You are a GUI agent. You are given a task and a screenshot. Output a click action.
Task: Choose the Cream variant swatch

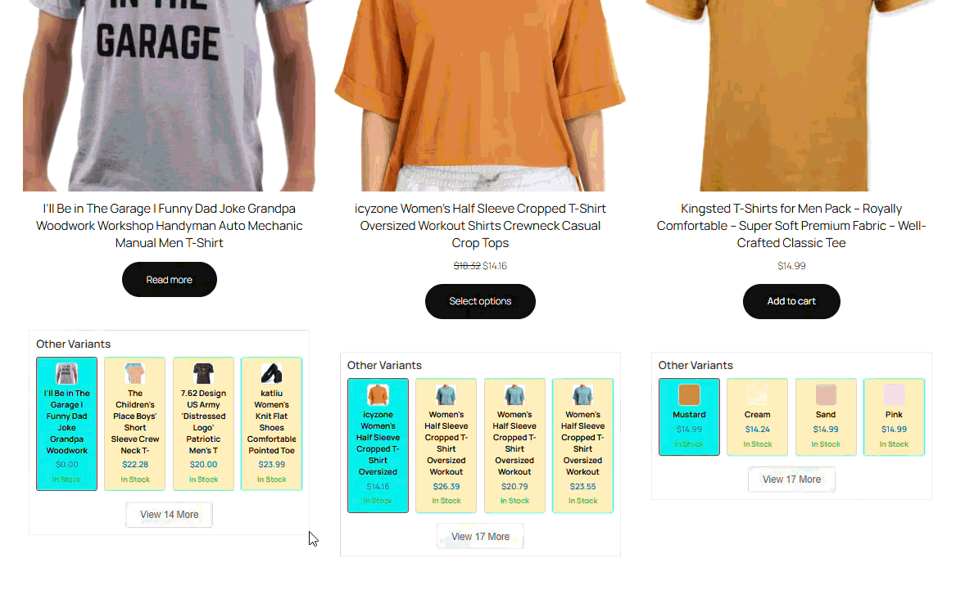(757, 417)
